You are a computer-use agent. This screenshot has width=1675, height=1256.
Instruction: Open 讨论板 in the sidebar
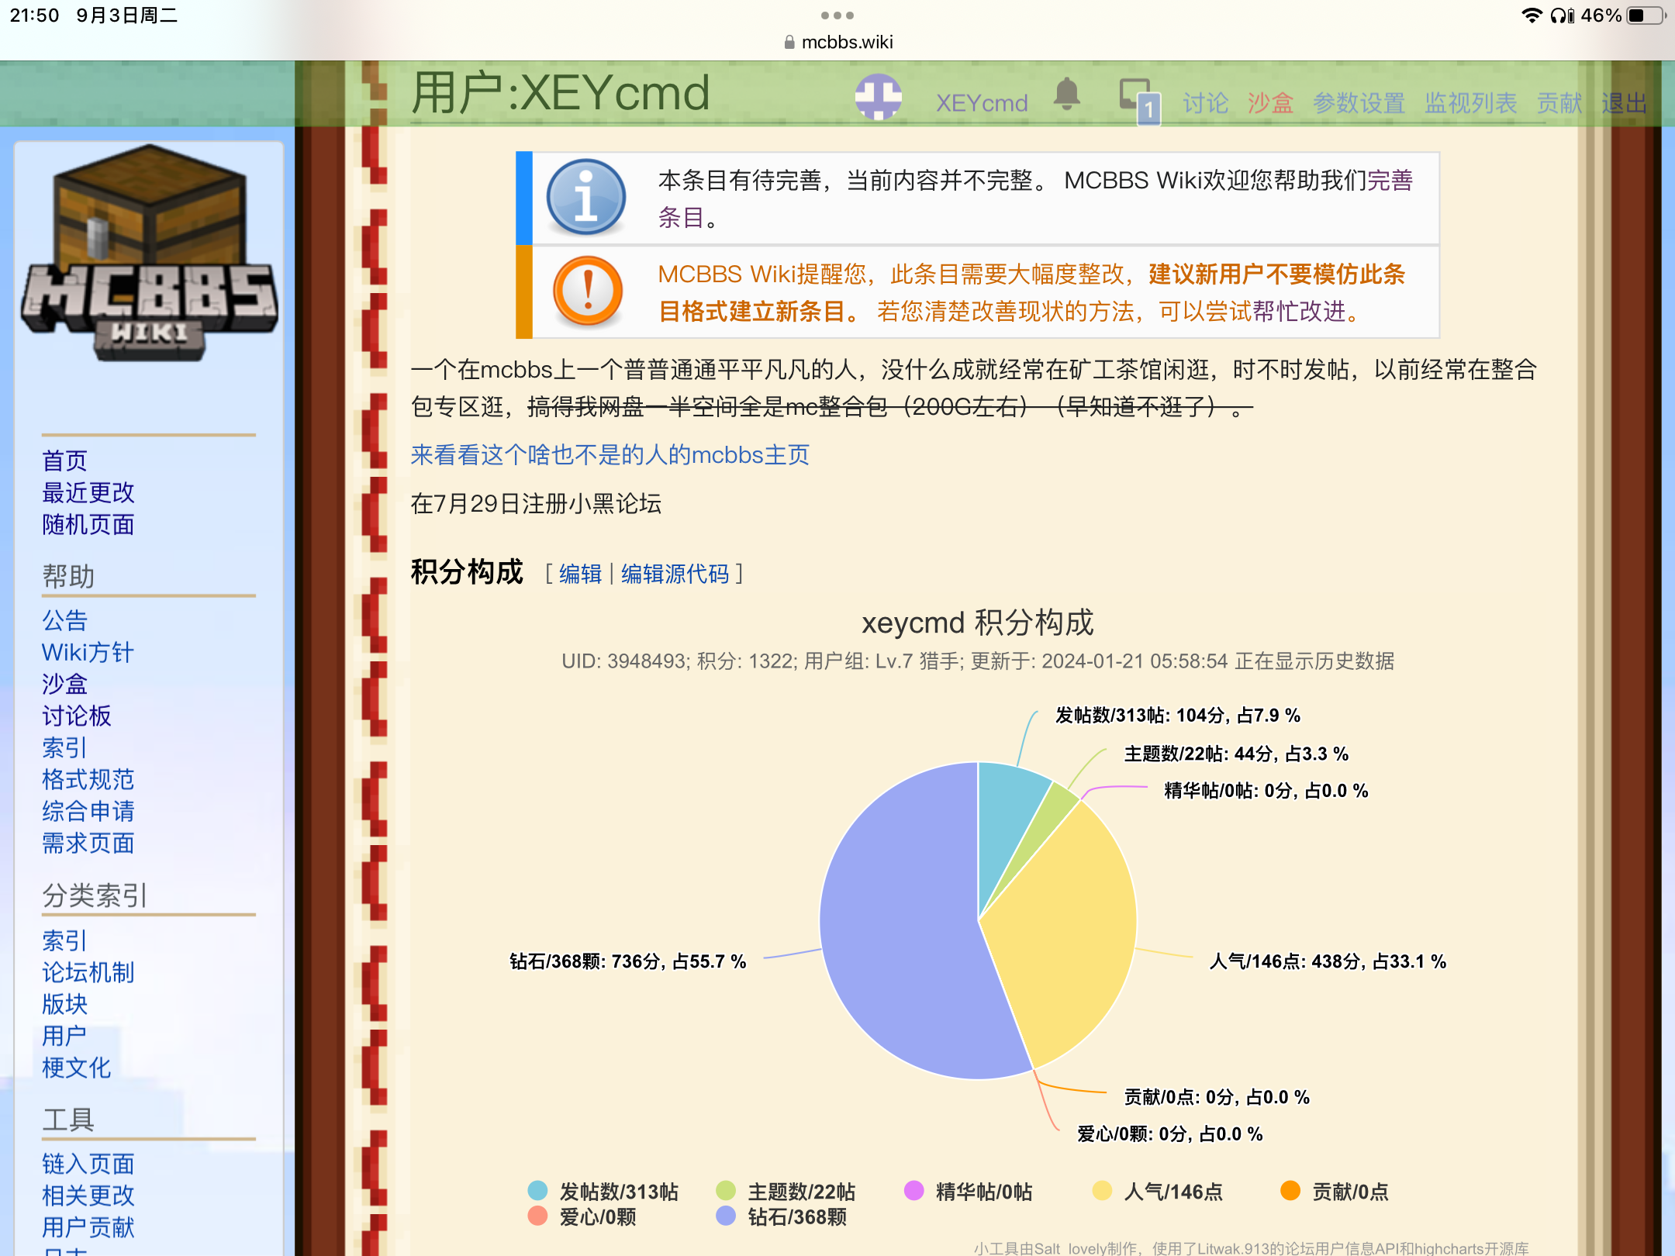76,716
